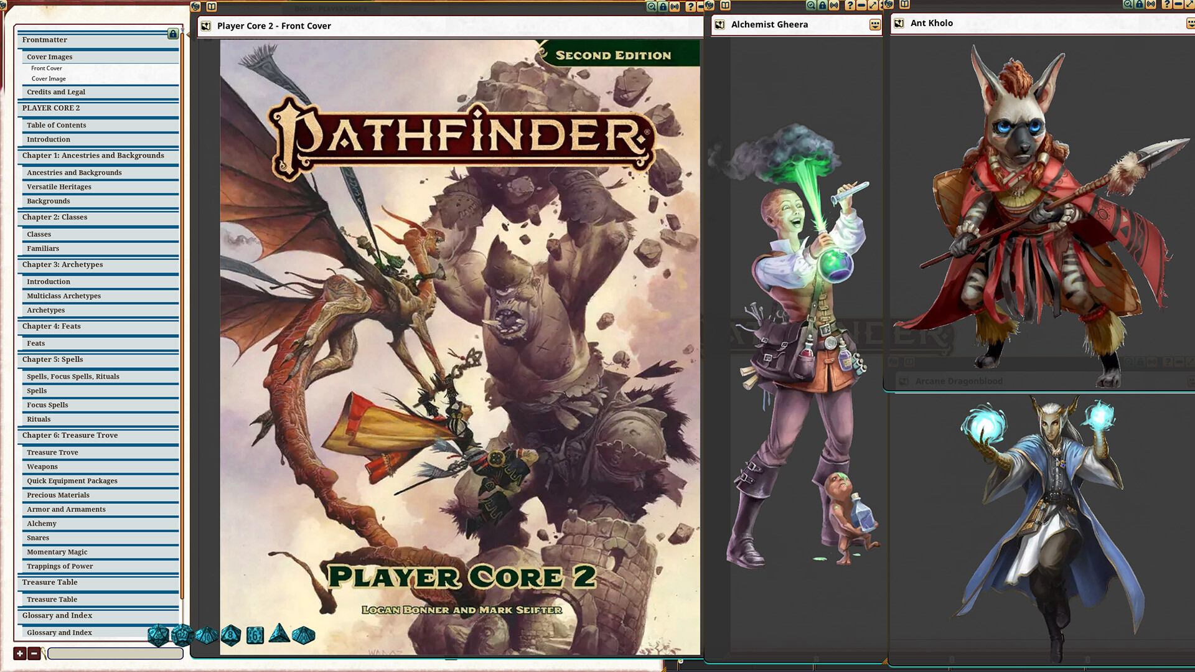Open the Table of Contents entry
This screenshot has width=1195, height=672.
pyautogui.click(x=56, y=125)
